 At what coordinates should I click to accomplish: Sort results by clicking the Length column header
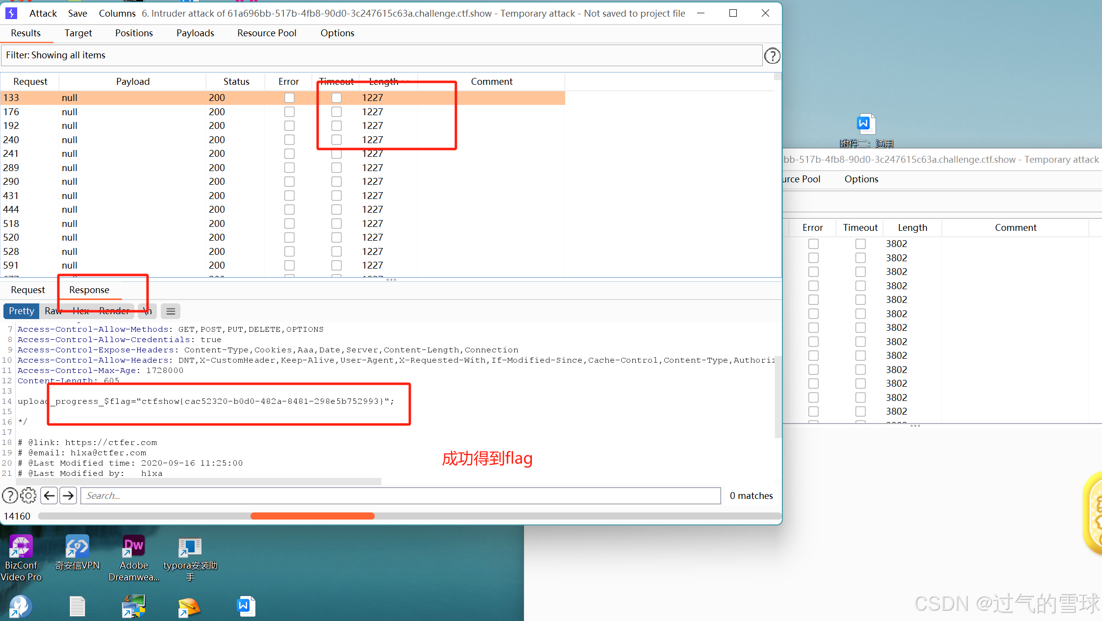[x=383, y=81]
